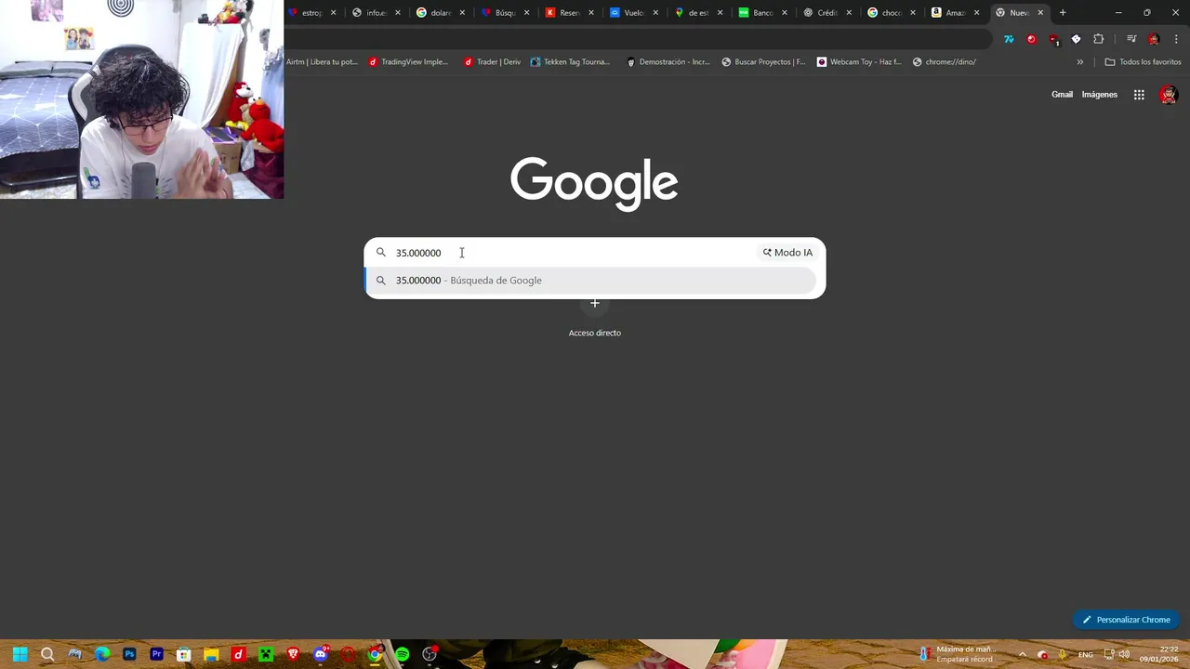This screenshot has width=1190, height=669.
Task: Open the Imágenes link
Action: coord(1099,95)
